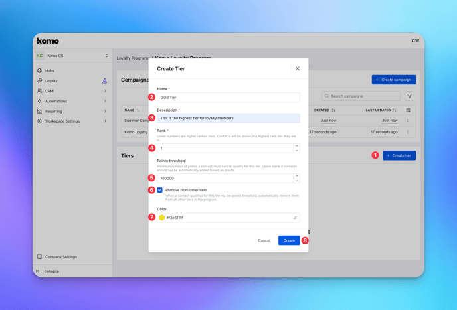
Task: Open the Komo Loyalty row options menu
Action: (x=407, y=132)
